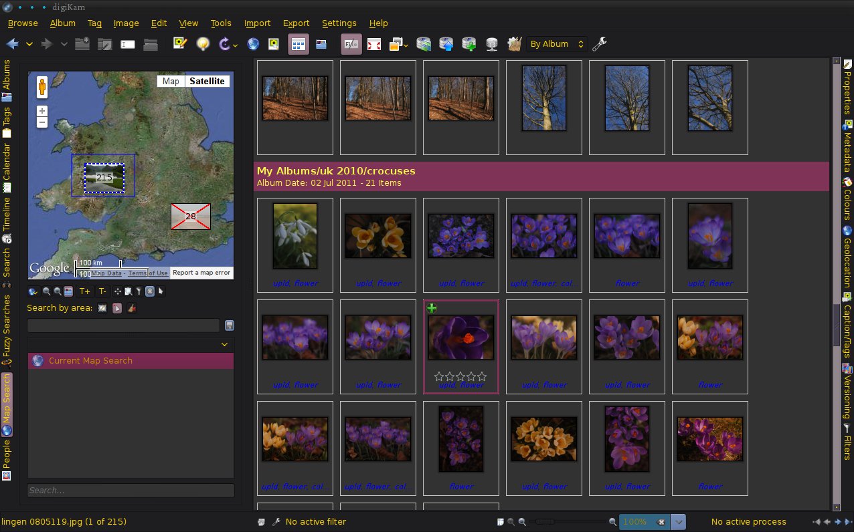
Task: Create a new album with folder-plus icon
Action: click(82, 44)
